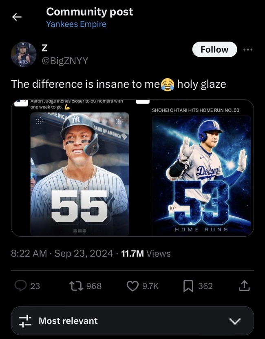Image resolution: width=265 pixels, height=339 pixels.
Task: Open the Most relevant chevron arrow
Action: [x=234, y=322]
